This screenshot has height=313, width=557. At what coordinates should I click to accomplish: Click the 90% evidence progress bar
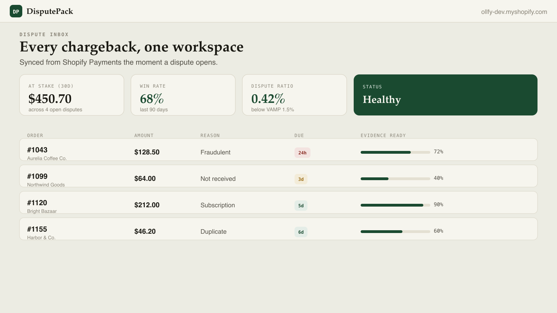tap(395, 205)
